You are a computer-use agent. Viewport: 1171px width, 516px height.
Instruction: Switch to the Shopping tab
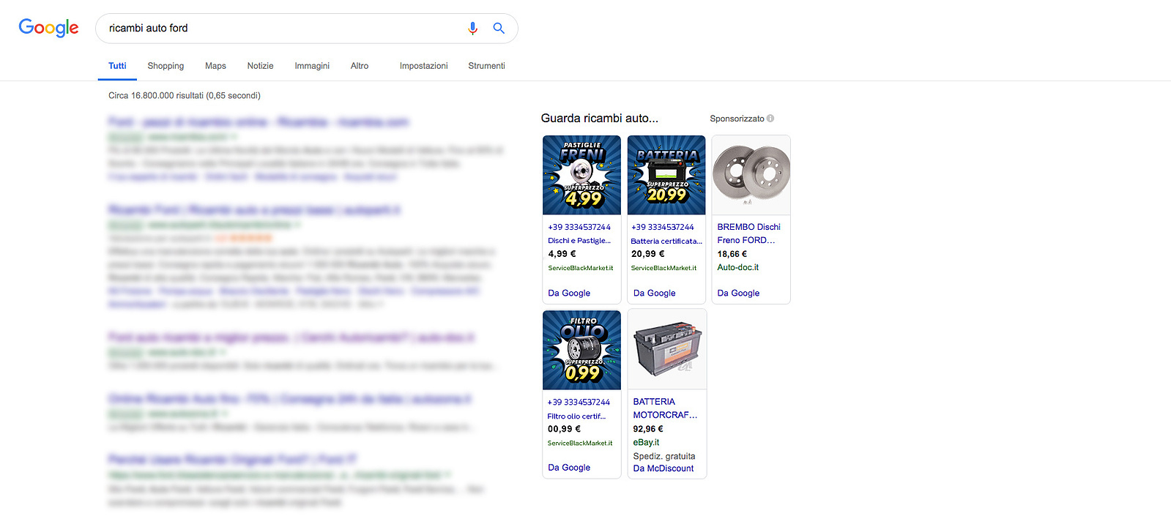pyautogui.click(x=166, y=66)
